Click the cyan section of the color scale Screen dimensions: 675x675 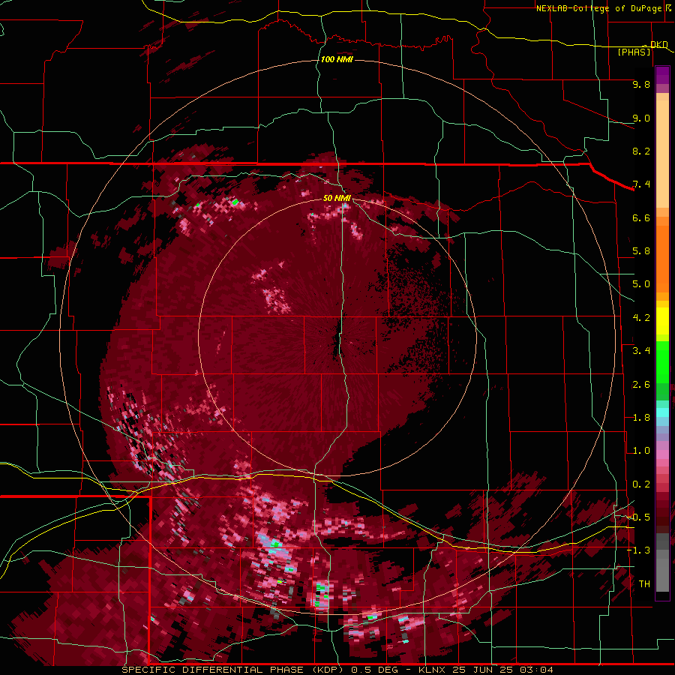(662, 412)
